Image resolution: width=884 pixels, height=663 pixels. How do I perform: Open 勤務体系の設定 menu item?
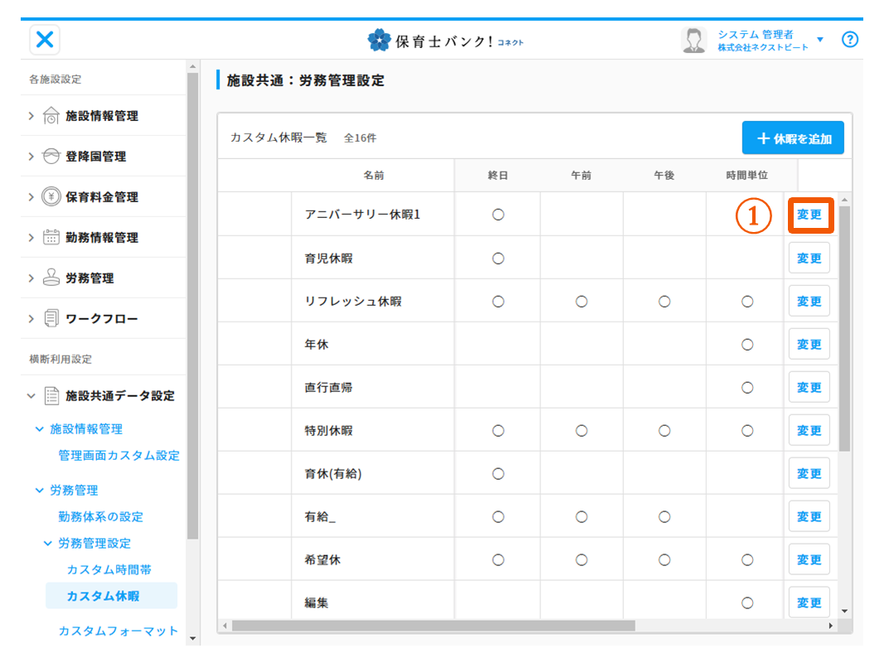pyautogui.click(x=100, y=517)
